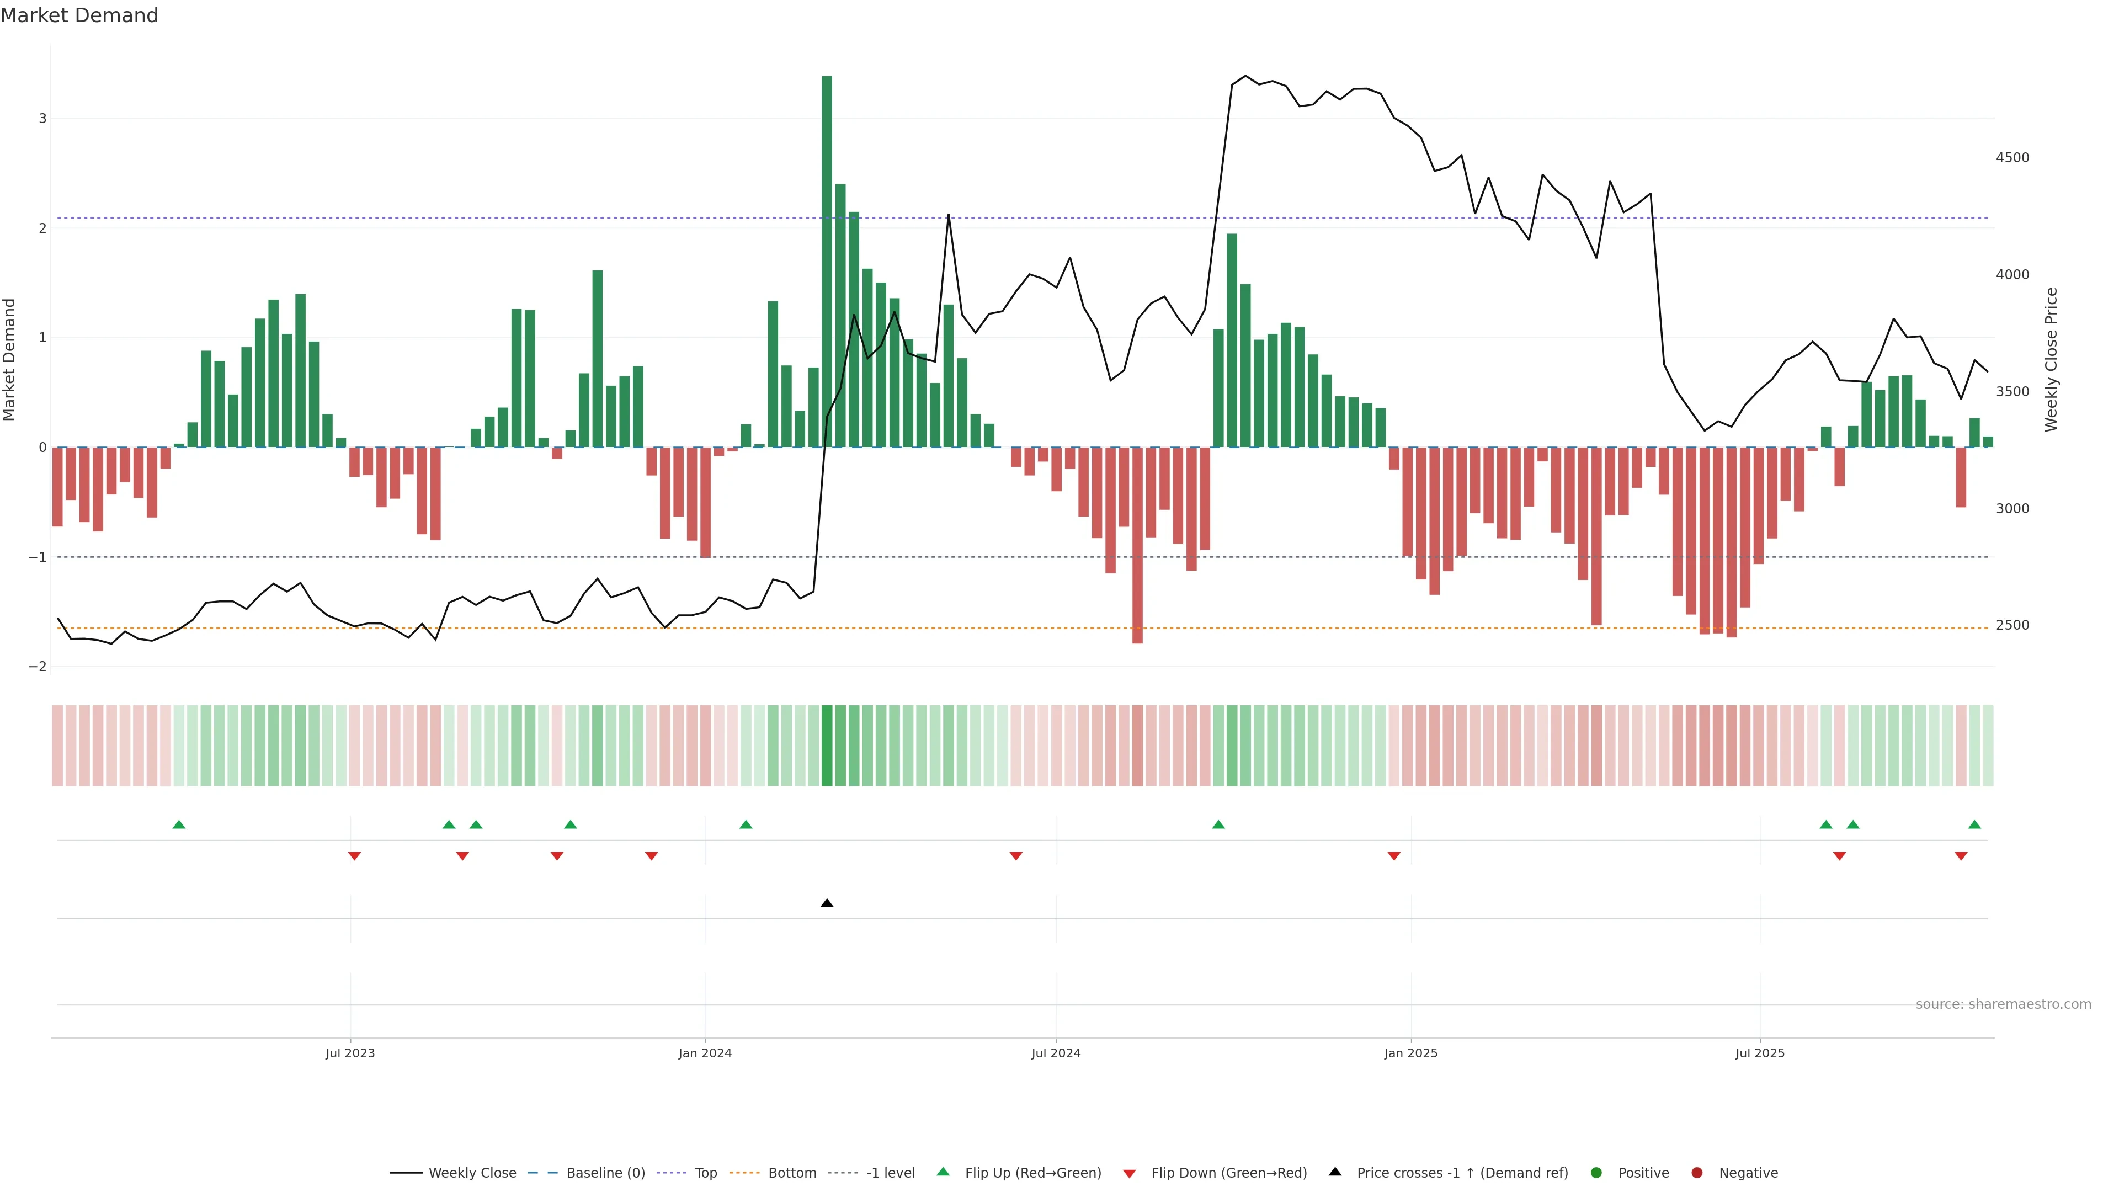Click red Negative dot in legend

(1697, 1173)
